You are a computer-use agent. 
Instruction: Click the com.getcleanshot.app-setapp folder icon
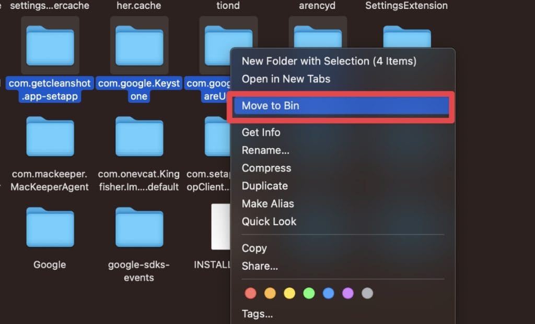[50, 45]
